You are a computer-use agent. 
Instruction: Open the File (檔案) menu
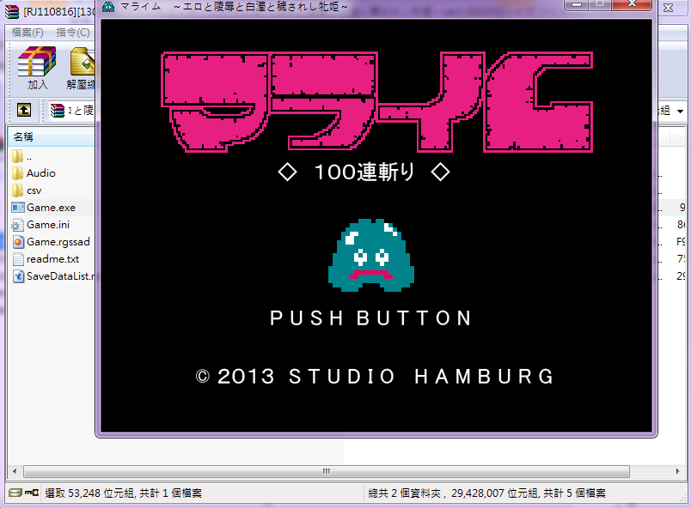pos(28,33)
